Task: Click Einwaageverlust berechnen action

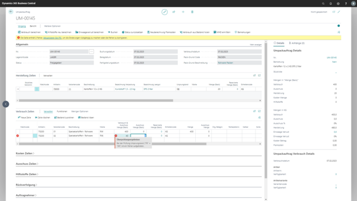Action: point(89,32)
